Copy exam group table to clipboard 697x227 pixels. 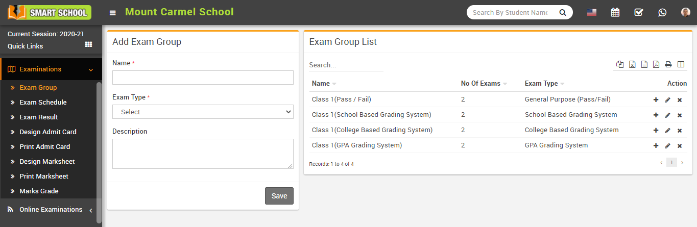[x=620, y=64]
